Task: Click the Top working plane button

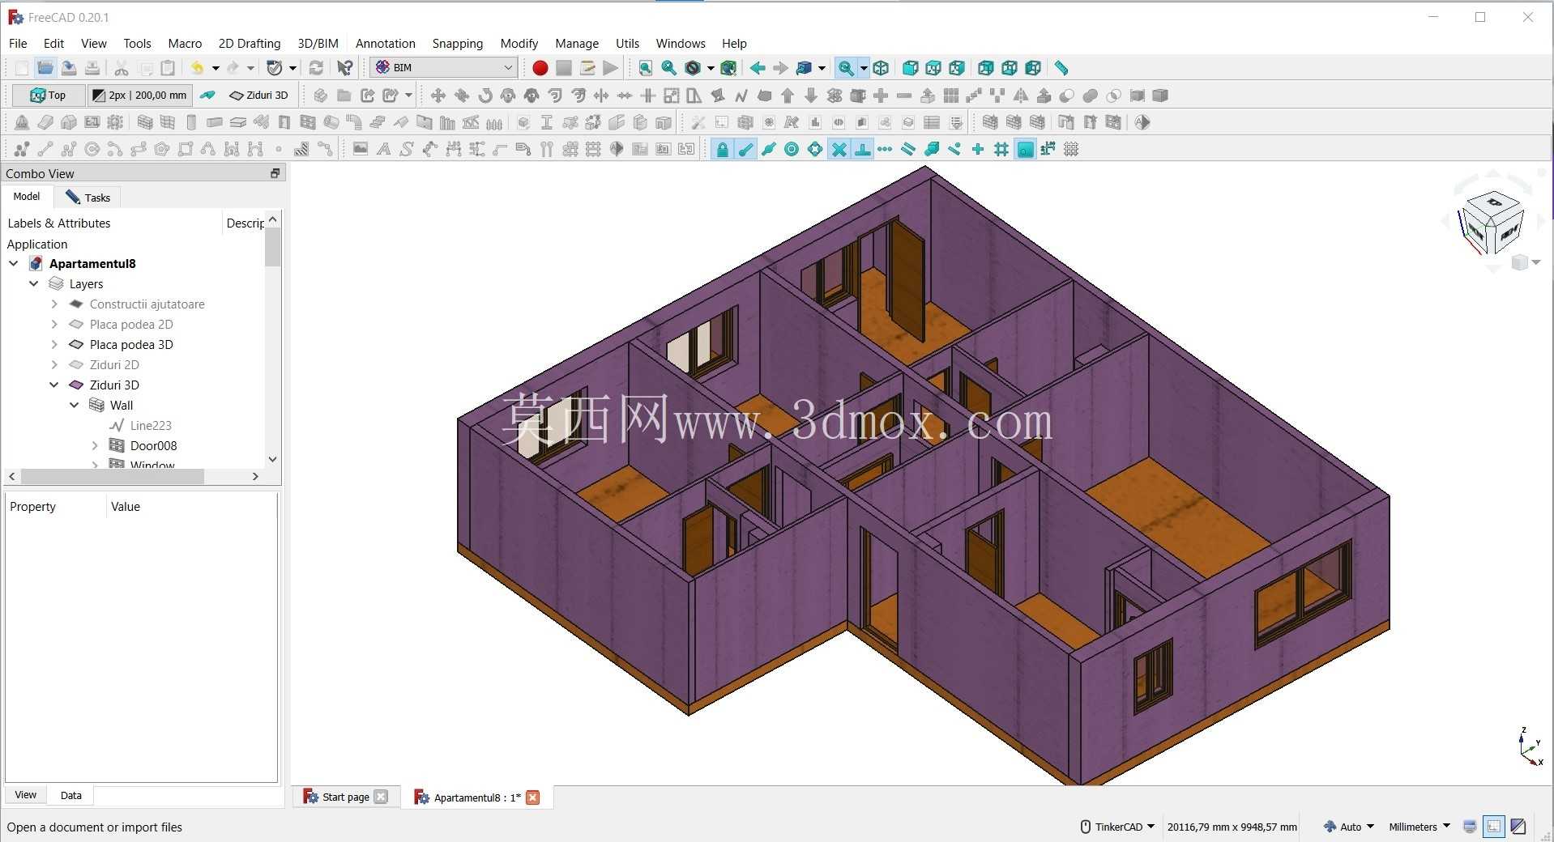Action: [49, 96]
